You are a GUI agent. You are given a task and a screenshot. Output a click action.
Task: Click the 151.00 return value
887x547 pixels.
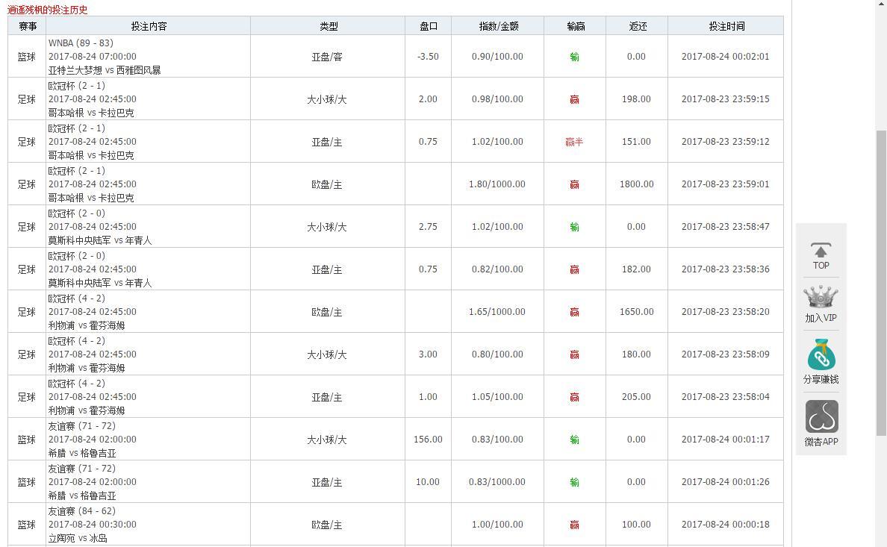click(636, 142)
